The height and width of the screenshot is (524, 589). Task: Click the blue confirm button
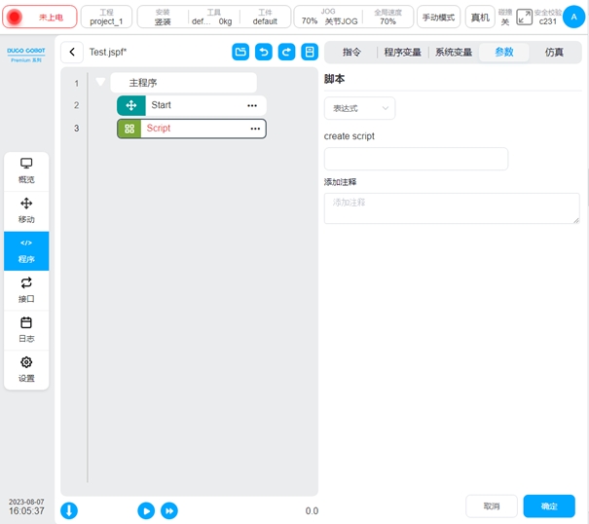549,506
